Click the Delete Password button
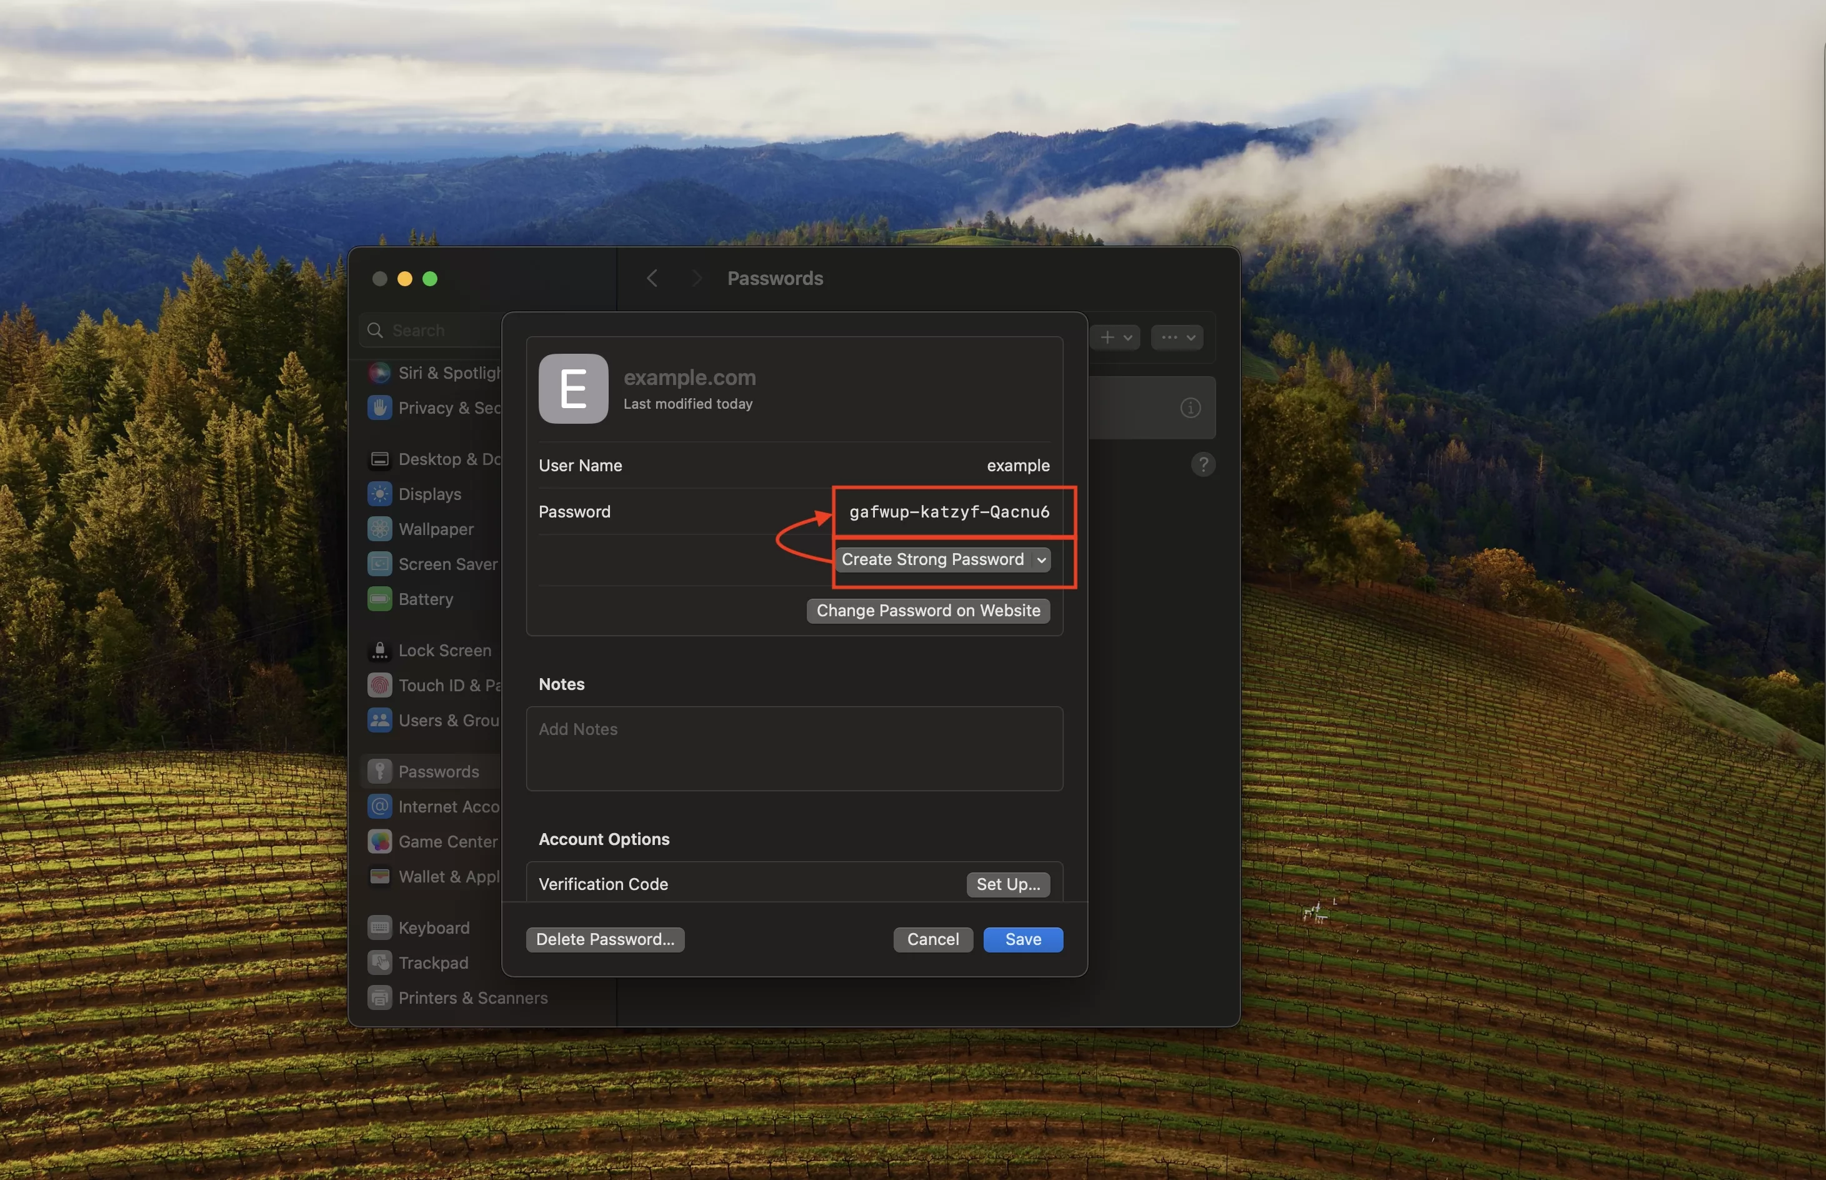1826x1180 pixels. pos(606,939)
